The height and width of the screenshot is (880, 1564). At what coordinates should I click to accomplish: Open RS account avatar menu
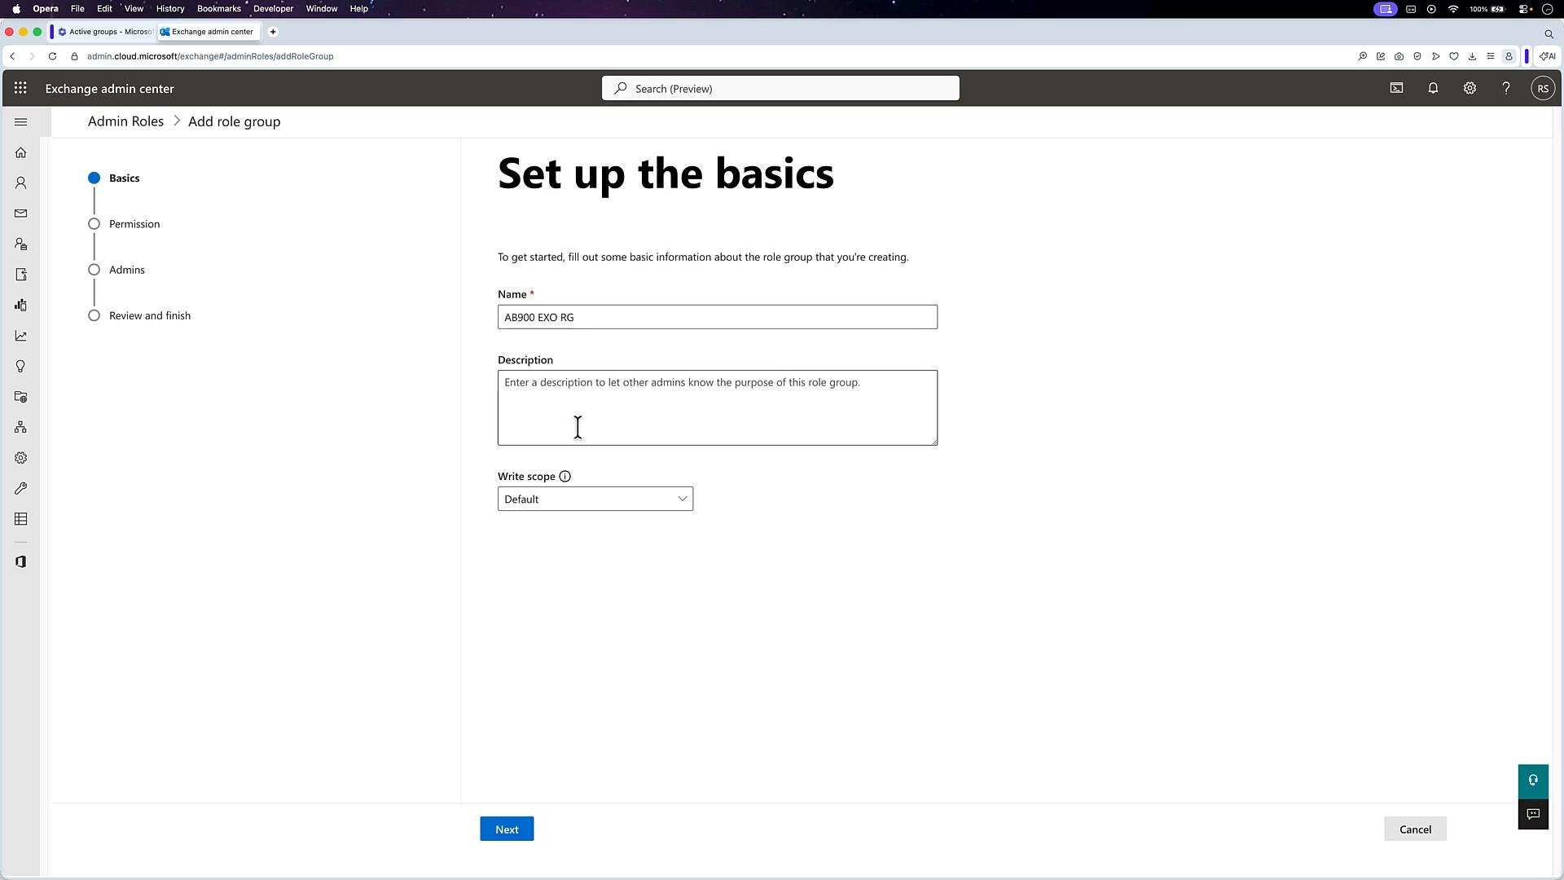[1543, 88]
